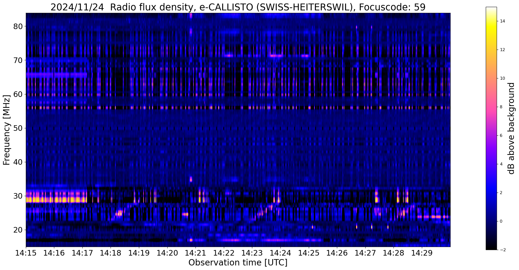Click the colorbar tick value 10

pyautogui.click(x=502, y=78)
